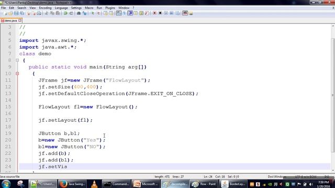The height and width of the screenshot is (188, 335).
Task: Create a new file via toolbar
Action: [5, 13]
